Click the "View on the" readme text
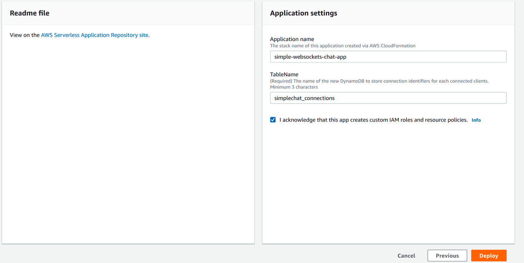This screenshot has height=263, width=524. click(x=25, y=35)
